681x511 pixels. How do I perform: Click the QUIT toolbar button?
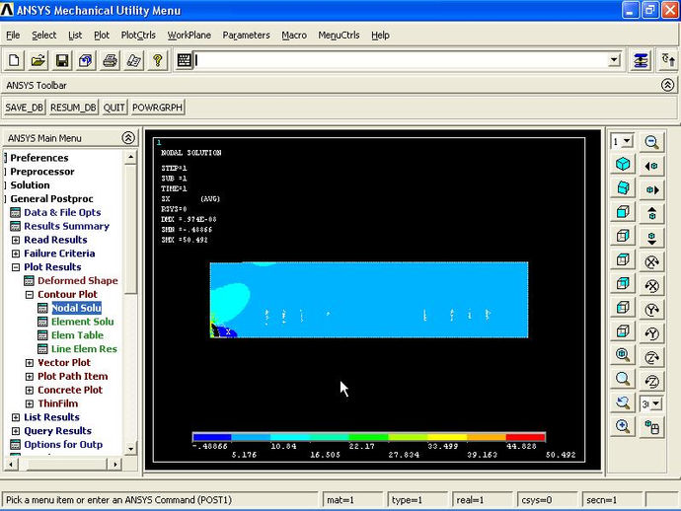tap(113, 108)
